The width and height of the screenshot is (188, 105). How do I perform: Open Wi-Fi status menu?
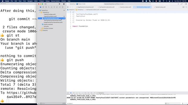163,1
